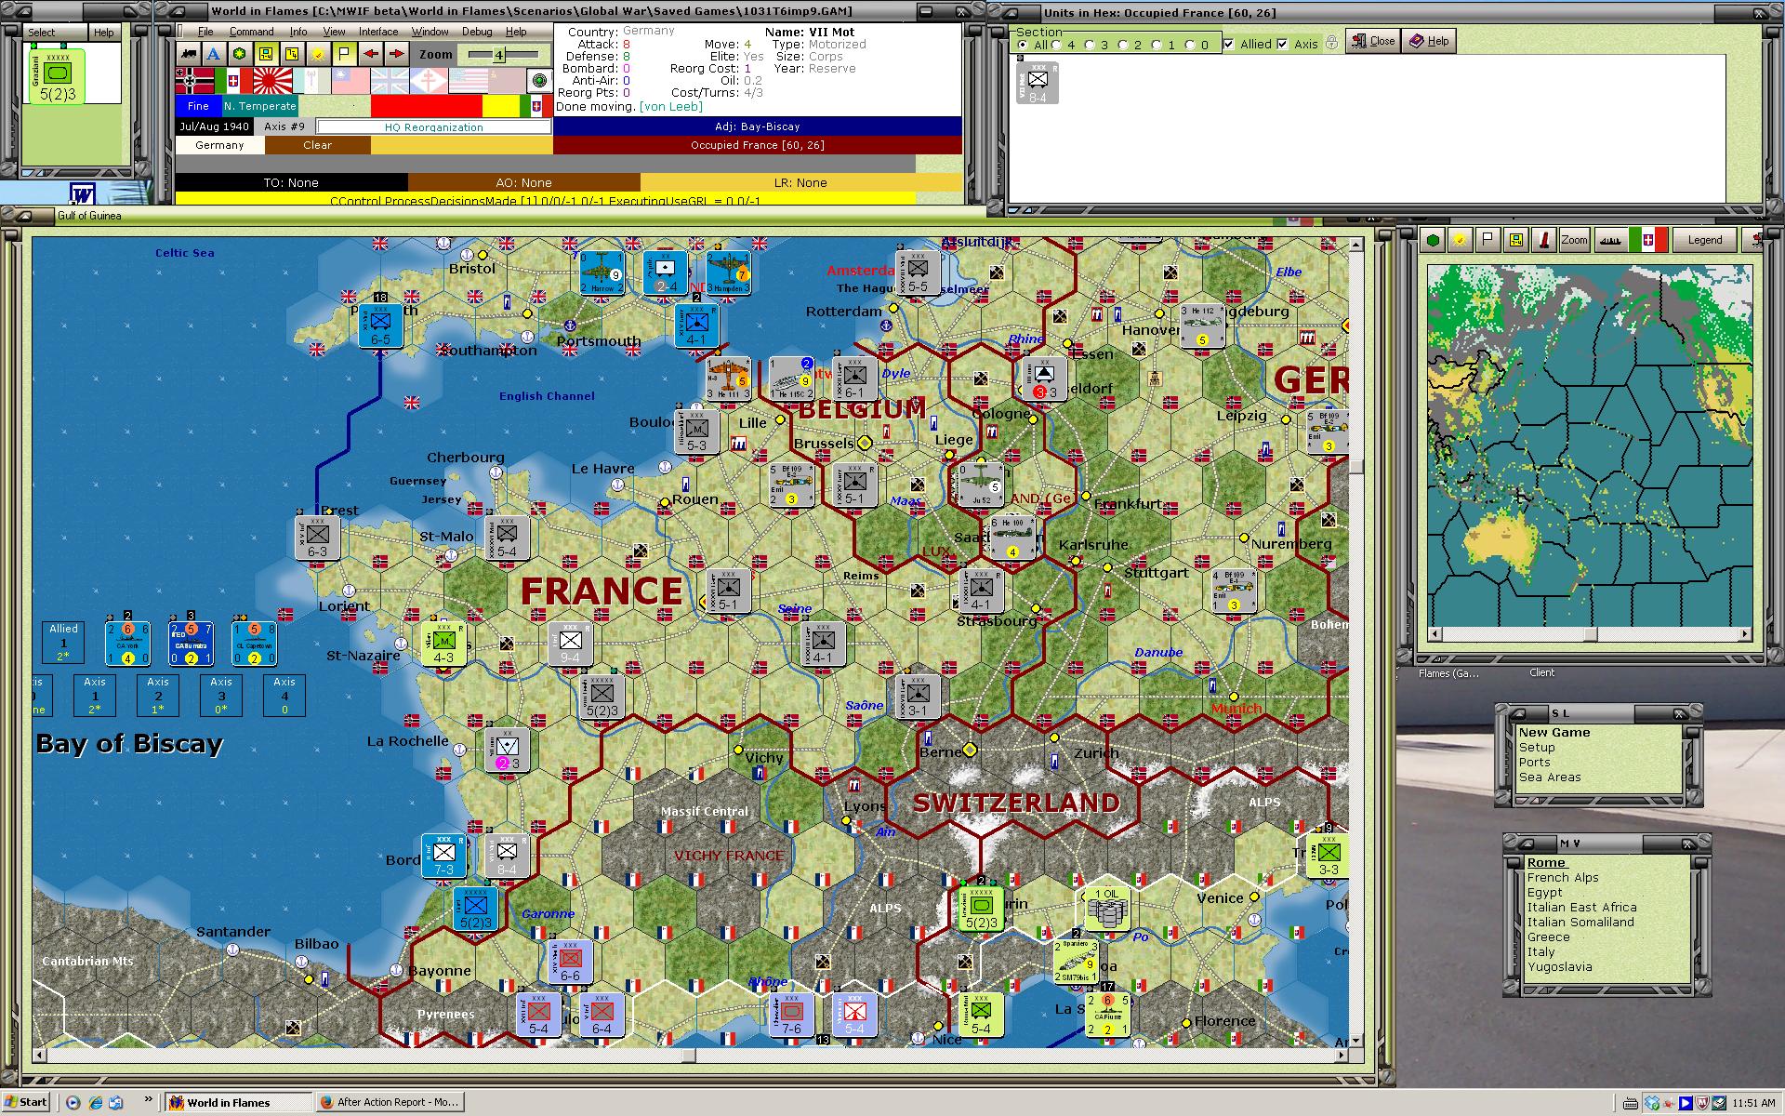Screen dimensions: 1785x1116
Task: Click the ship silhouette minimap icon
Action: (1609, 240)
